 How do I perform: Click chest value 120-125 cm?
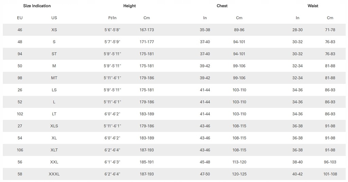[x=239, y=174]
